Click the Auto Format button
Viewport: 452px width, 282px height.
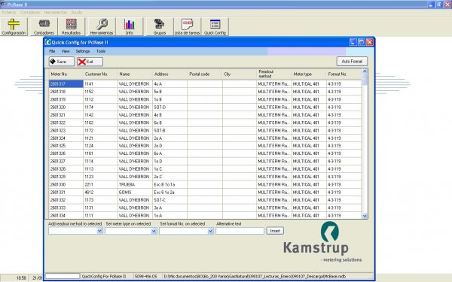[x=352, y=62]
